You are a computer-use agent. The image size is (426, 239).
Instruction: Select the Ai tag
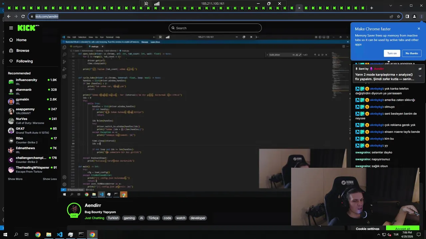(x=141, y=218)
